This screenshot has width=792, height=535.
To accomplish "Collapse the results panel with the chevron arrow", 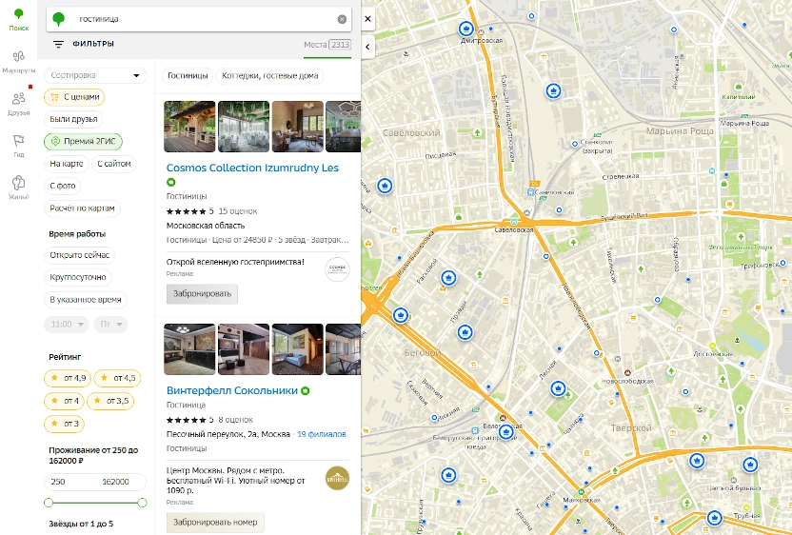I will pos(367,46).
